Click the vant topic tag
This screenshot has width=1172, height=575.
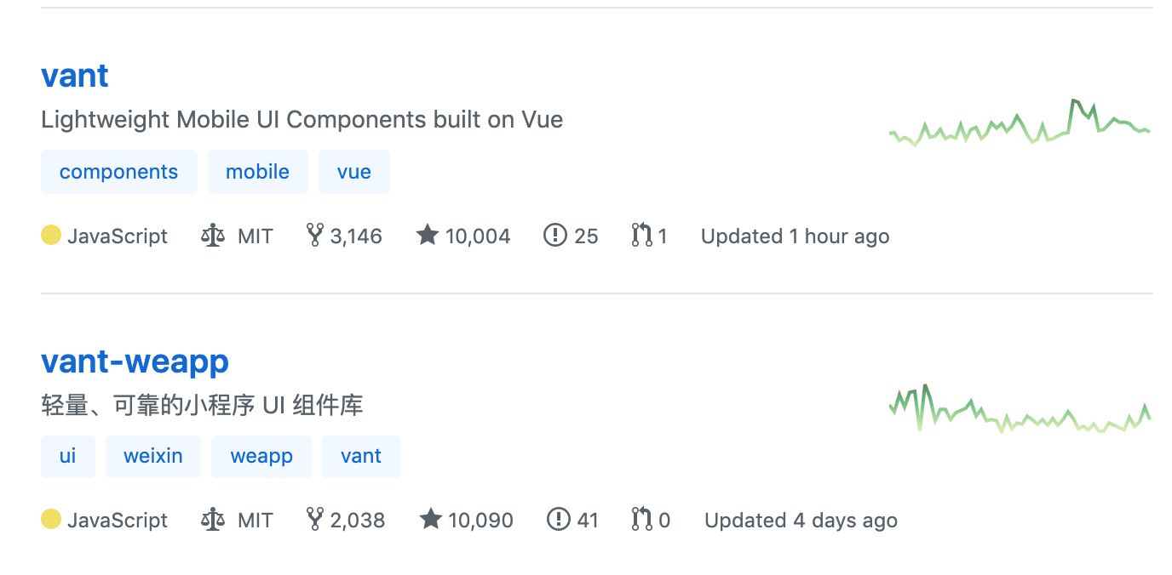(361, 456)
